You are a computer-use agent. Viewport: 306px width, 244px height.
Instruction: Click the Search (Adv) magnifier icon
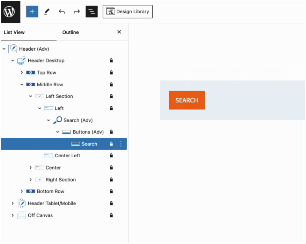[x=58, y=120]
